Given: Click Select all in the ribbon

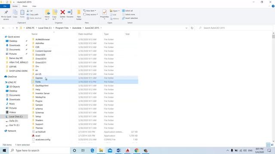Looking at the screenshot, I should click(128, 11).
